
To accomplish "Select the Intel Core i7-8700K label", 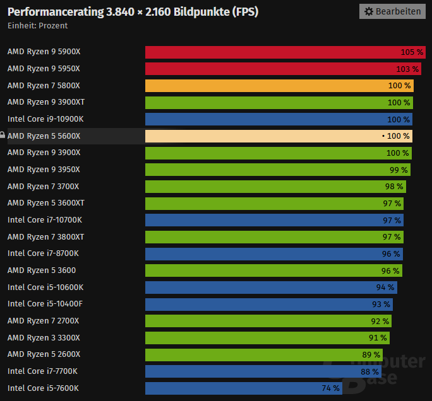I will [43, 253].
